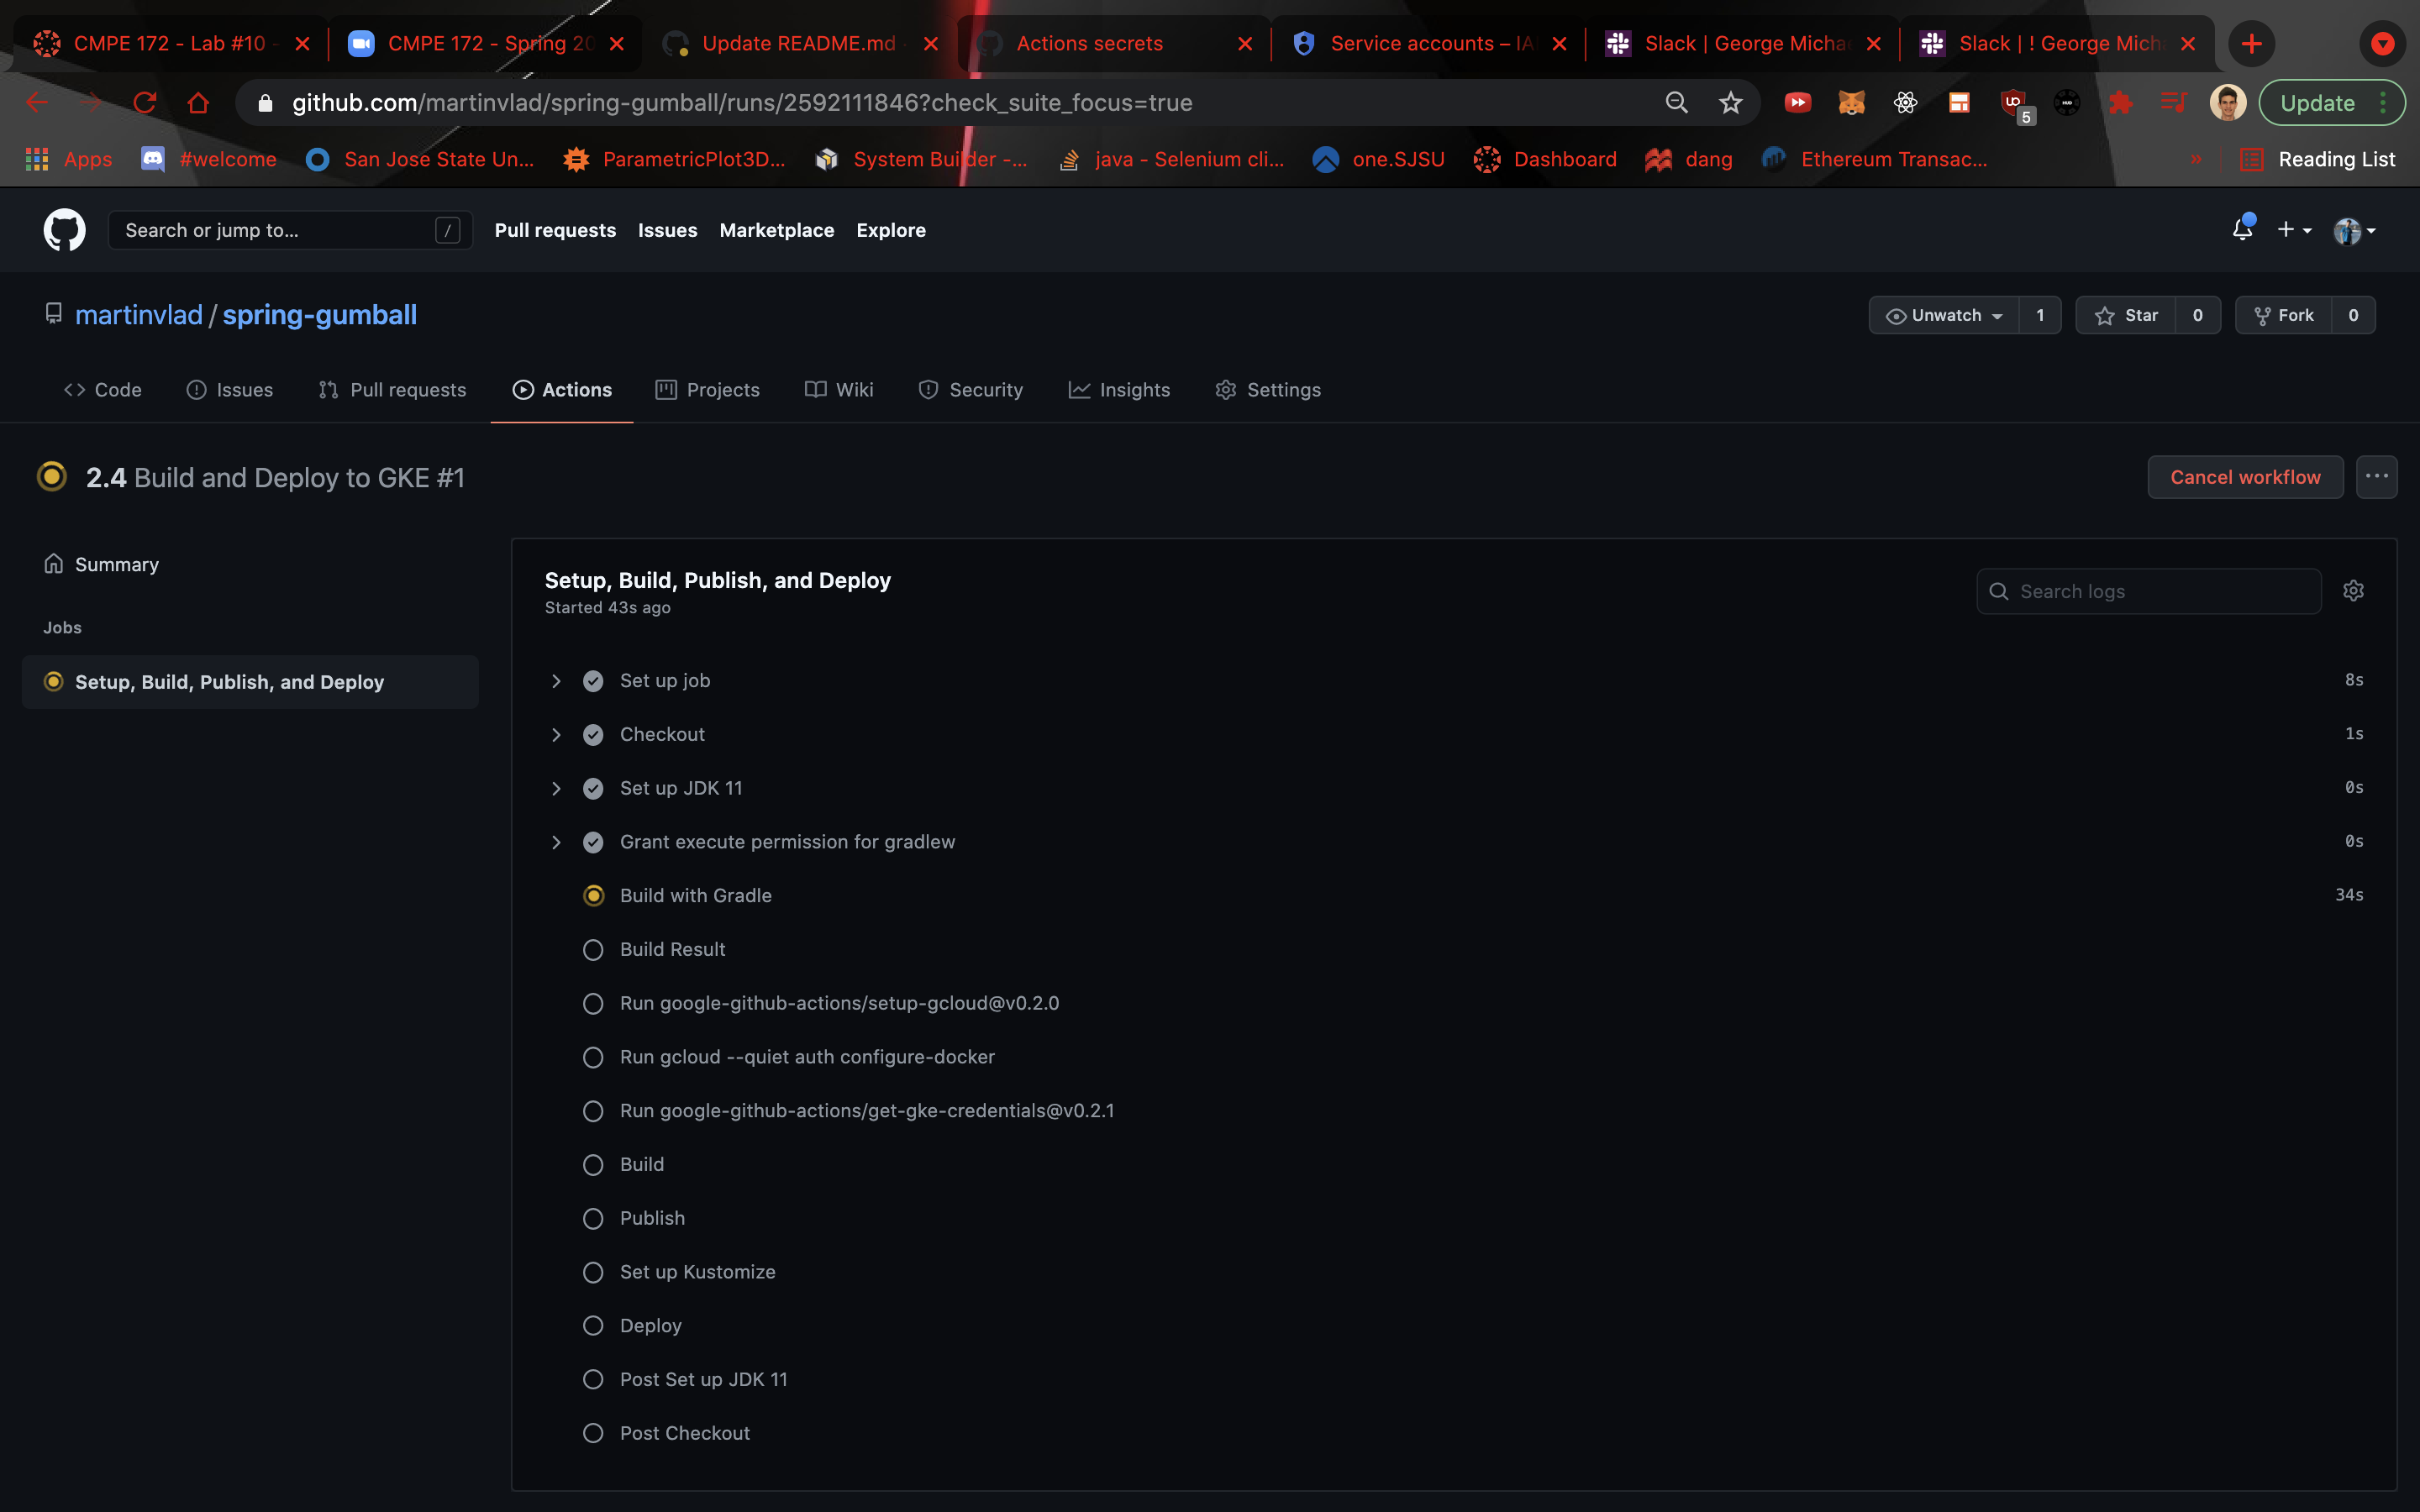Open the Summary link in sidebar
2420x1512 pixels.
(116, 564)
